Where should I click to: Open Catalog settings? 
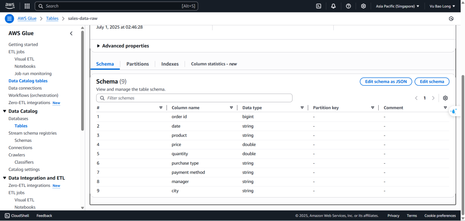24,170
